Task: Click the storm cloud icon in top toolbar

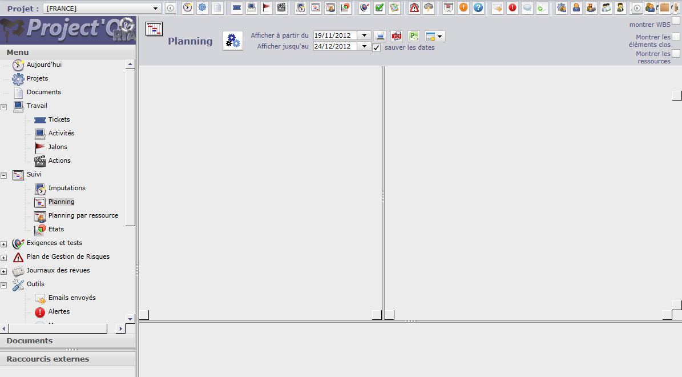Action: click(429, 7)
